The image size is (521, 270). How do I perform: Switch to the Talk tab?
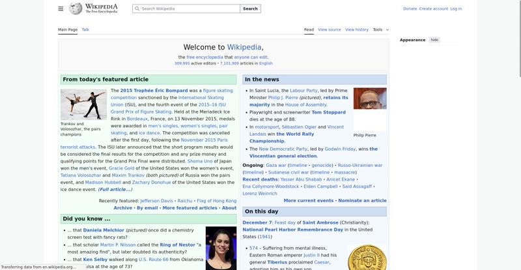pos(85,29)
